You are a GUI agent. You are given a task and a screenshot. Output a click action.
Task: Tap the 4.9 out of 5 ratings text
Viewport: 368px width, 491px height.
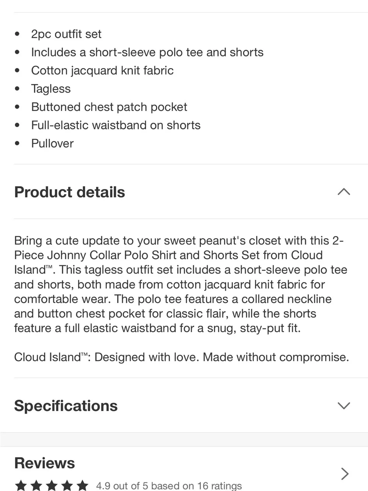coord(169,486)
